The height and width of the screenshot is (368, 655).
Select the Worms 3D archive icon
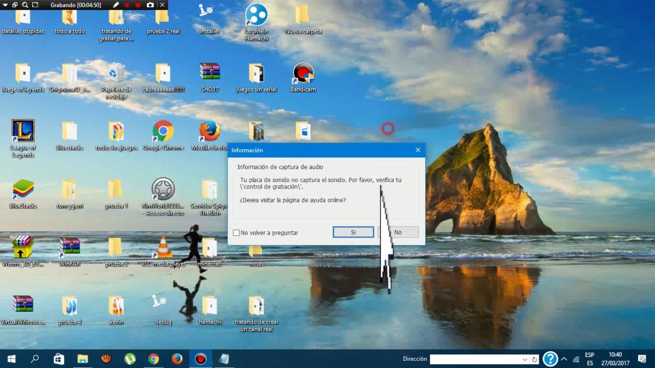point(23,252)
